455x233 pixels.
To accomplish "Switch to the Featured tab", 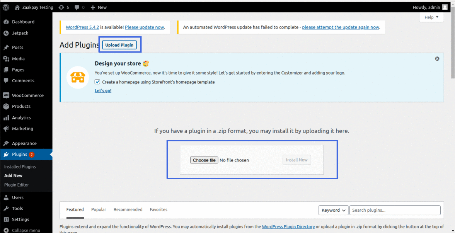I will [x=75, y=209].
